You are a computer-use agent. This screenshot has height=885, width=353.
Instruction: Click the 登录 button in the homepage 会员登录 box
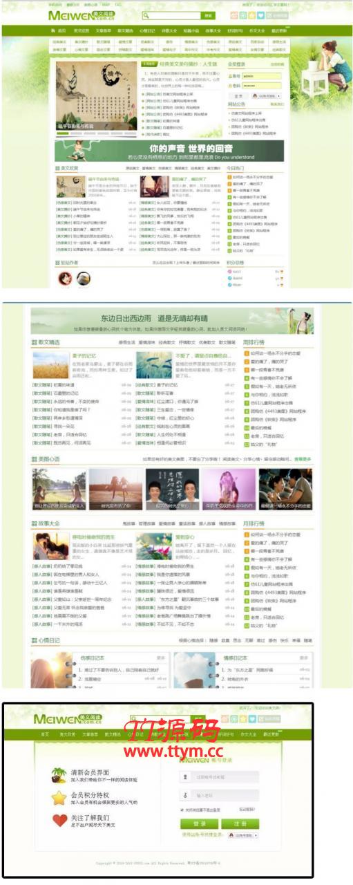(238, 96)
